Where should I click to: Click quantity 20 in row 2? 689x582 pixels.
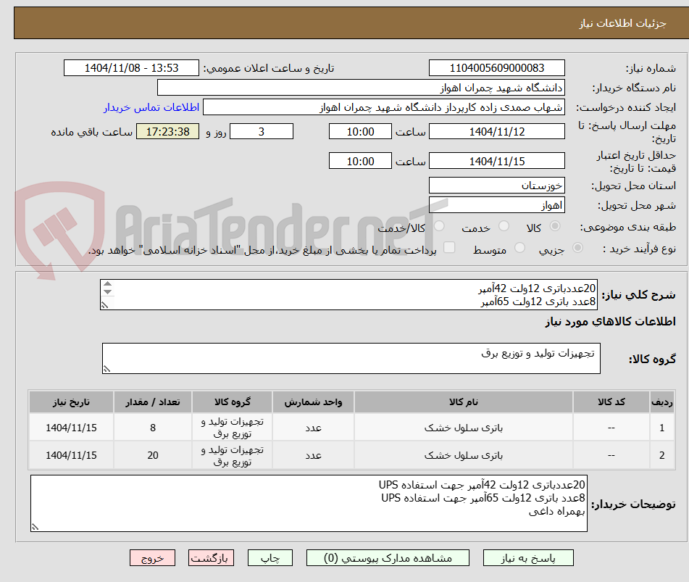(152, 455)
